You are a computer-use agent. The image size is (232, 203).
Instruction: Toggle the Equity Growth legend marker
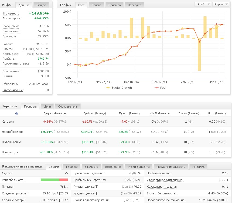pos(108,88)
